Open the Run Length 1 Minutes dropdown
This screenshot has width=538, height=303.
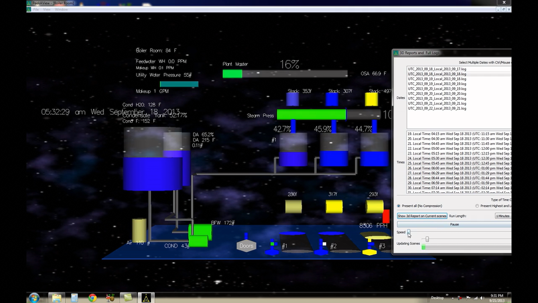click(503, 216)
